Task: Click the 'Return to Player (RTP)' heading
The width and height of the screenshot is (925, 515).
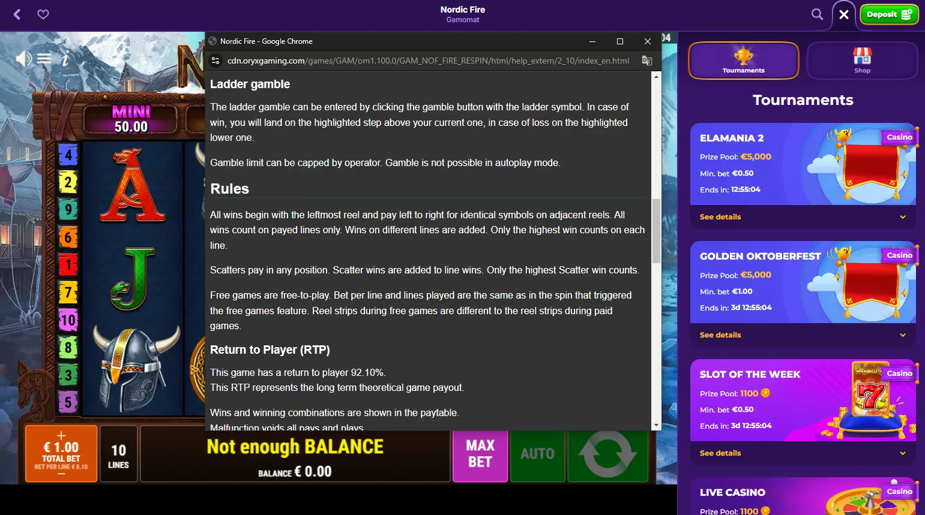Action: point(270,350)
